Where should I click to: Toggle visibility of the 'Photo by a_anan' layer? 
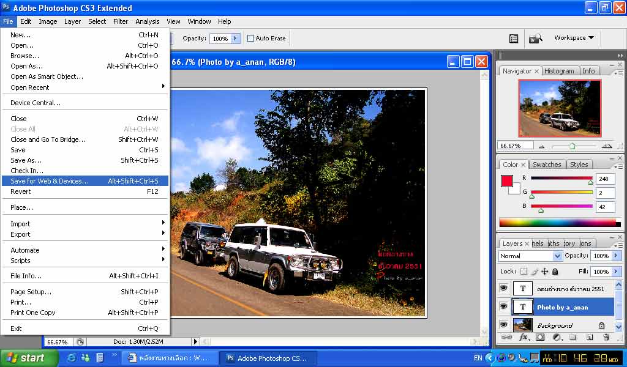tap(504, 306)
